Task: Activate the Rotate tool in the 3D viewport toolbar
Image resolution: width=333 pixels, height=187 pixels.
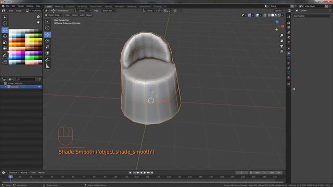Action: tap(47, 41)
